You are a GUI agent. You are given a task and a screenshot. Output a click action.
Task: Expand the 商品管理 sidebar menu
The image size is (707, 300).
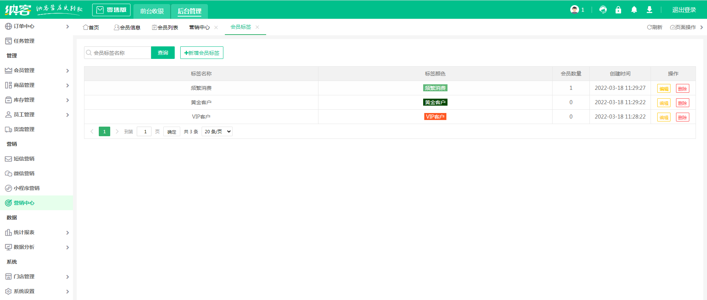pyautogui.click(x=36, y=85)
